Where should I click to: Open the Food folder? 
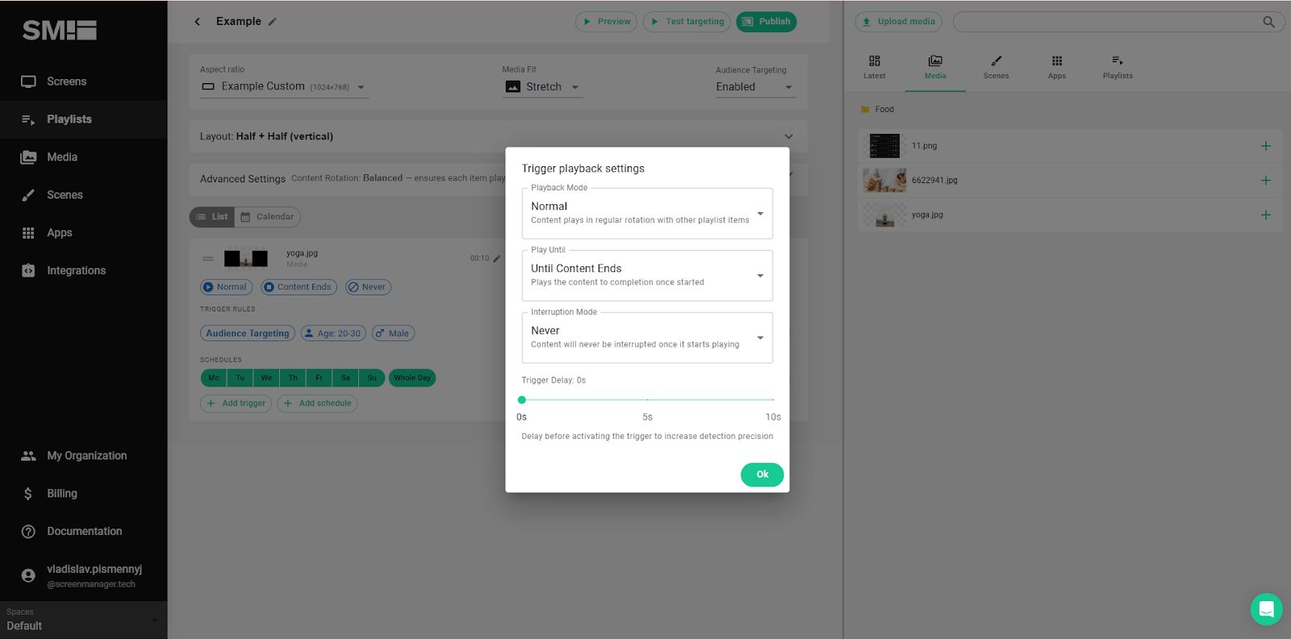(878, 110)
